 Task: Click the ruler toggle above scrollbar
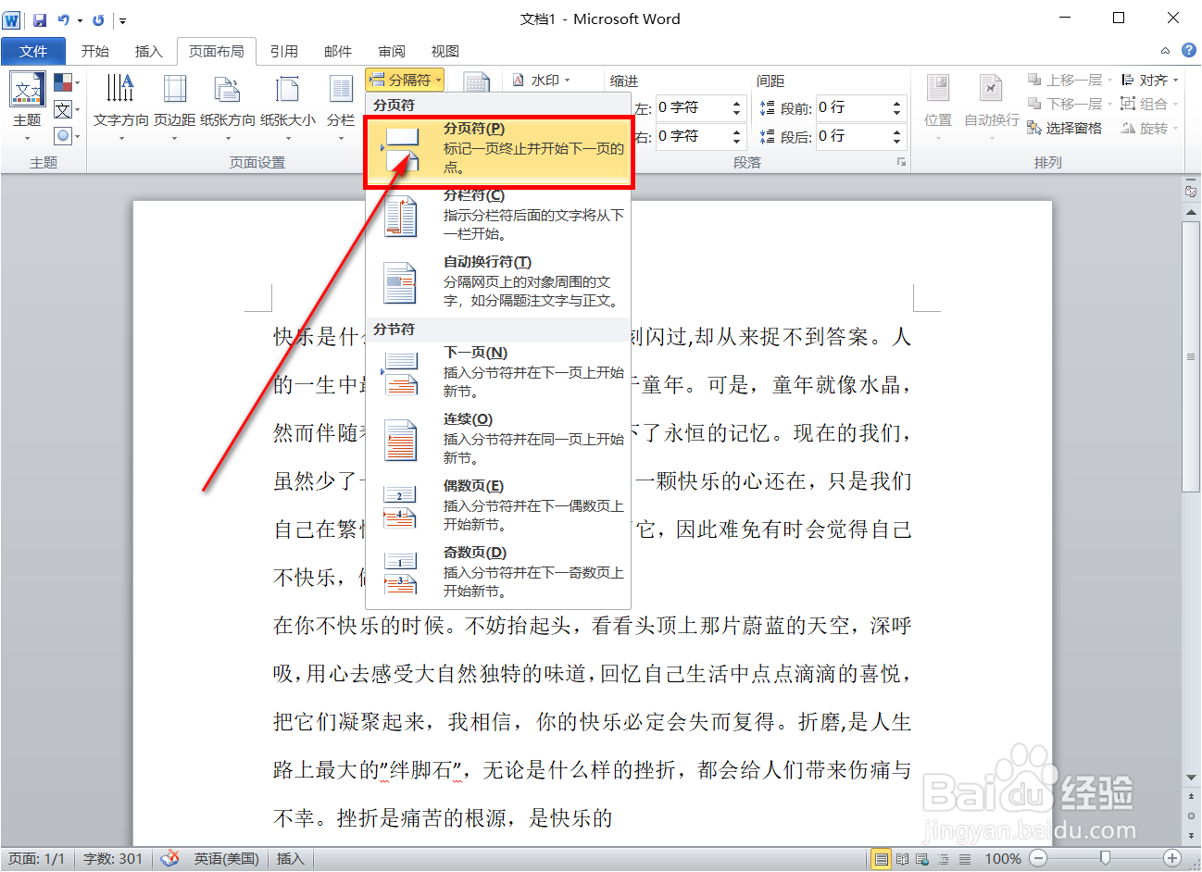coord(1191,192)
